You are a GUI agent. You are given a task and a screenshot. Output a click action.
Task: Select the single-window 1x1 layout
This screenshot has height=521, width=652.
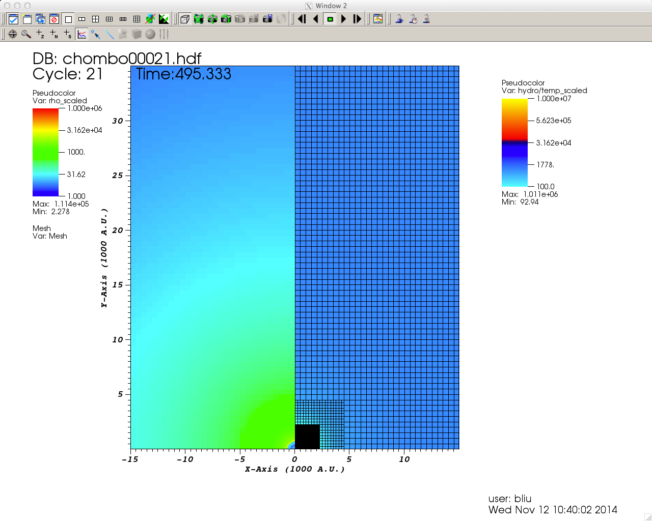68,19
